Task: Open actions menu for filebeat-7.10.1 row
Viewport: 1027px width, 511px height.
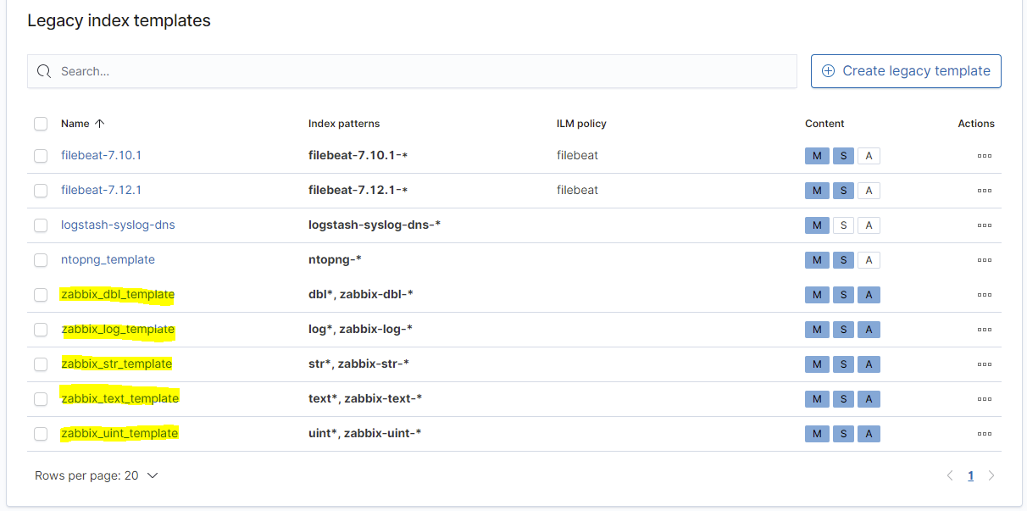Action: pyautogui.click(x=984, y=156)
